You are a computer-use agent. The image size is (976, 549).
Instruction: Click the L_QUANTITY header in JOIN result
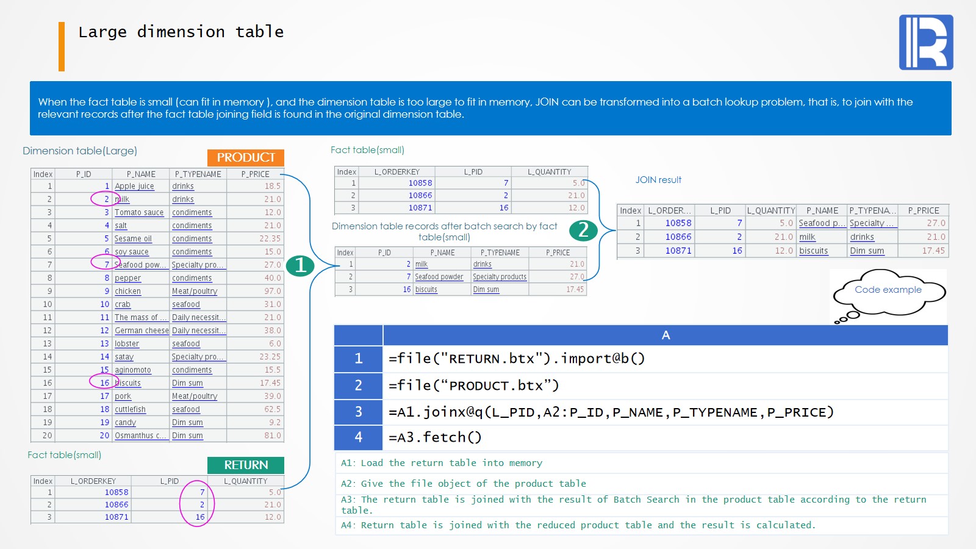(771, 210)
